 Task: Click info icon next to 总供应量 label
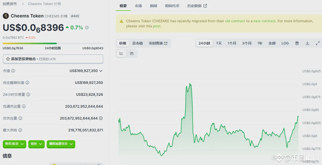(20, 118)
